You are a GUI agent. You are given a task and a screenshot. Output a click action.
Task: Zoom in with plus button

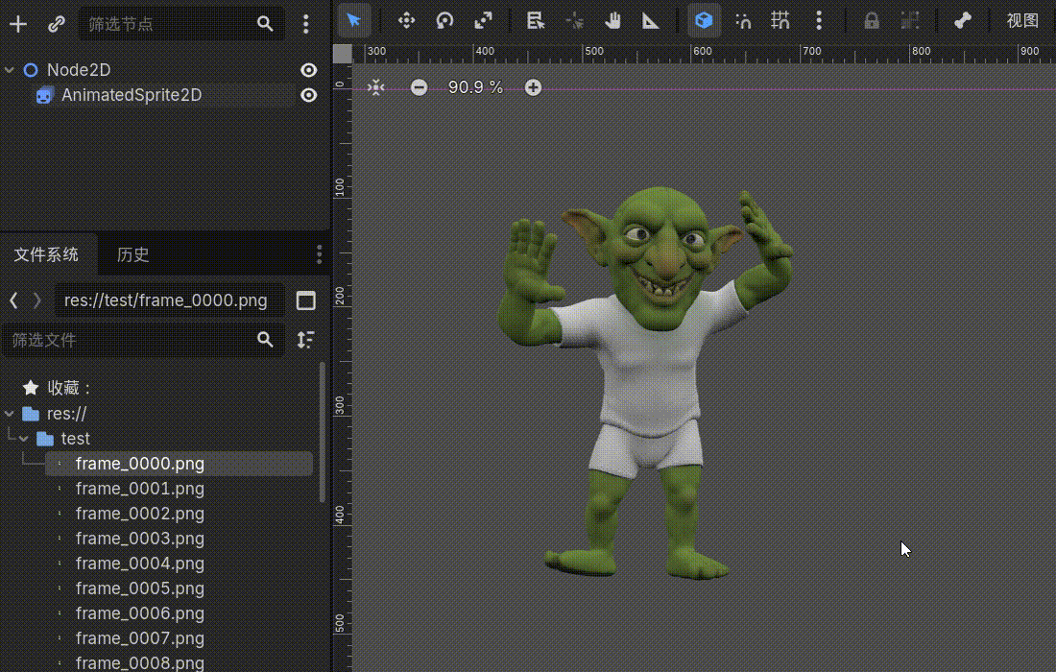tap(533, 87)
